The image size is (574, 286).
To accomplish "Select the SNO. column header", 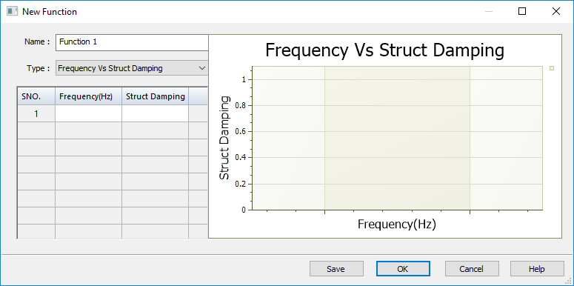I will coord(36,96).
